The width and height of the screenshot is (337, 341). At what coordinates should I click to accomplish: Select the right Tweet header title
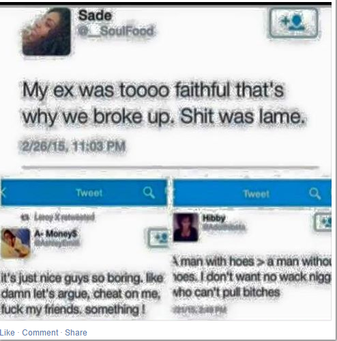pyautogui.click(x=257, y=194)
